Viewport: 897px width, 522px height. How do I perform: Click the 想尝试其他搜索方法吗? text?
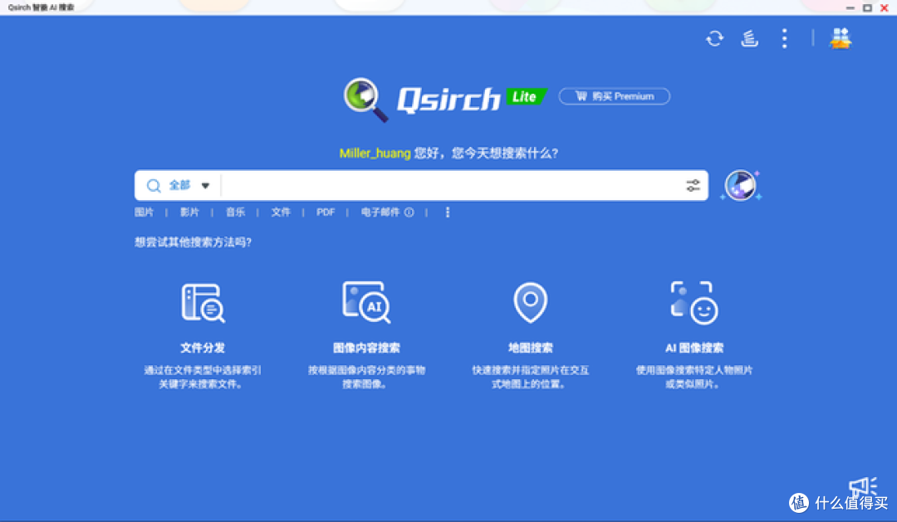pos(193,242)
